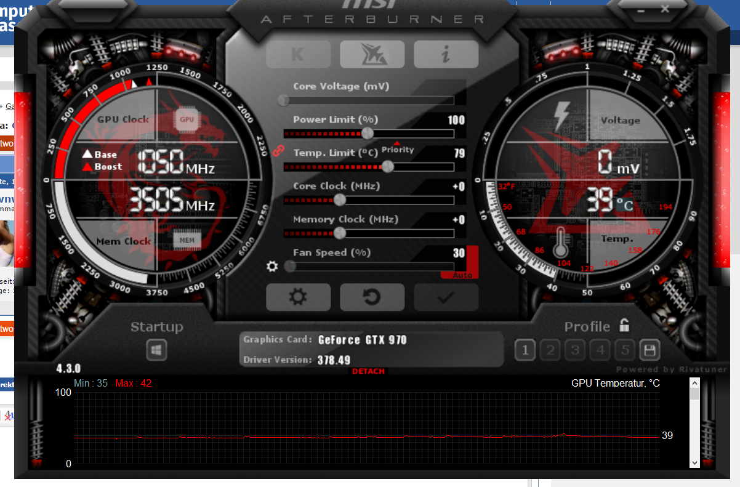Toggle the profile lock icon
The height and width of the screenshot is (487, 740).
coord(624,325)
